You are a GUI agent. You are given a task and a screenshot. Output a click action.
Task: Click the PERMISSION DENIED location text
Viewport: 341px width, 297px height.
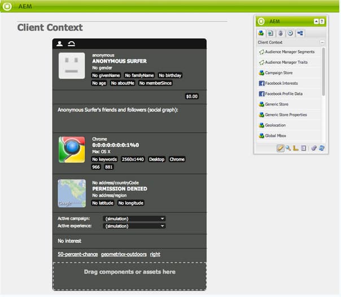[x=120, y=189]
